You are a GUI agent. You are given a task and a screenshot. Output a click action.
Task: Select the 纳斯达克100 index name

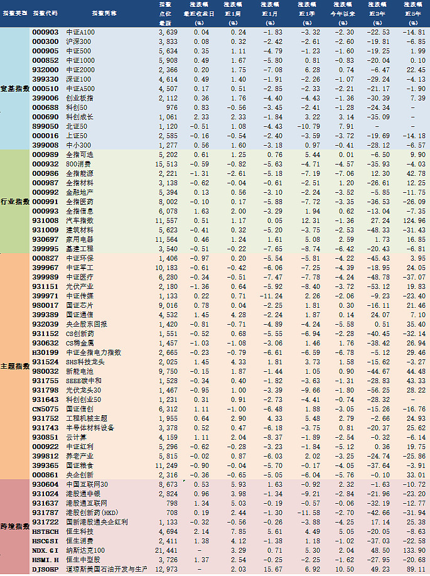(x=84, y=550)
